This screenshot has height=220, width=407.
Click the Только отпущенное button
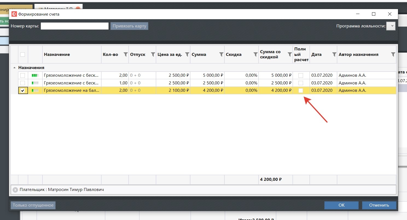(x=33, y=205)
